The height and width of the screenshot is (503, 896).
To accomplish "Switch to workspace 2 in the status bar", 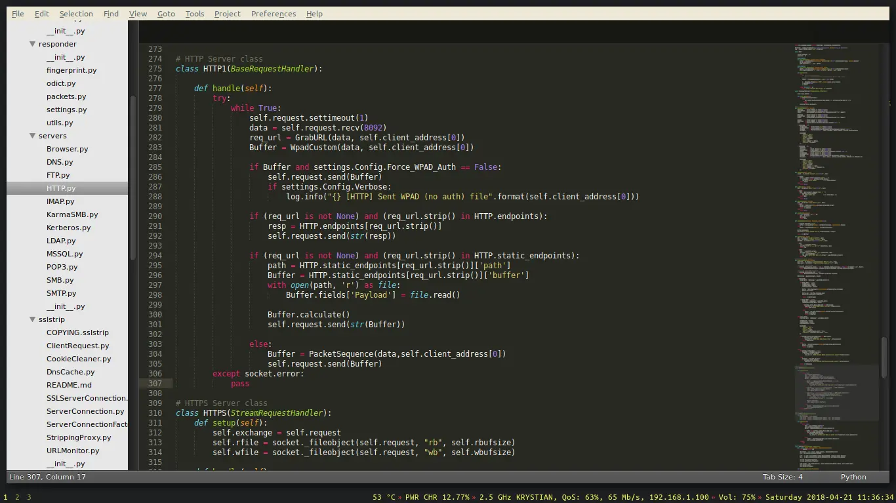I will 16,497.
